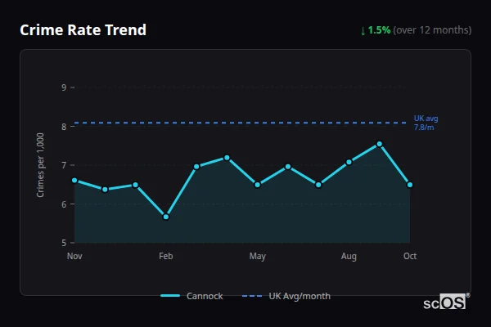Toggle the Cannock series in the legend
491x327 pixels.
[191, 296]
